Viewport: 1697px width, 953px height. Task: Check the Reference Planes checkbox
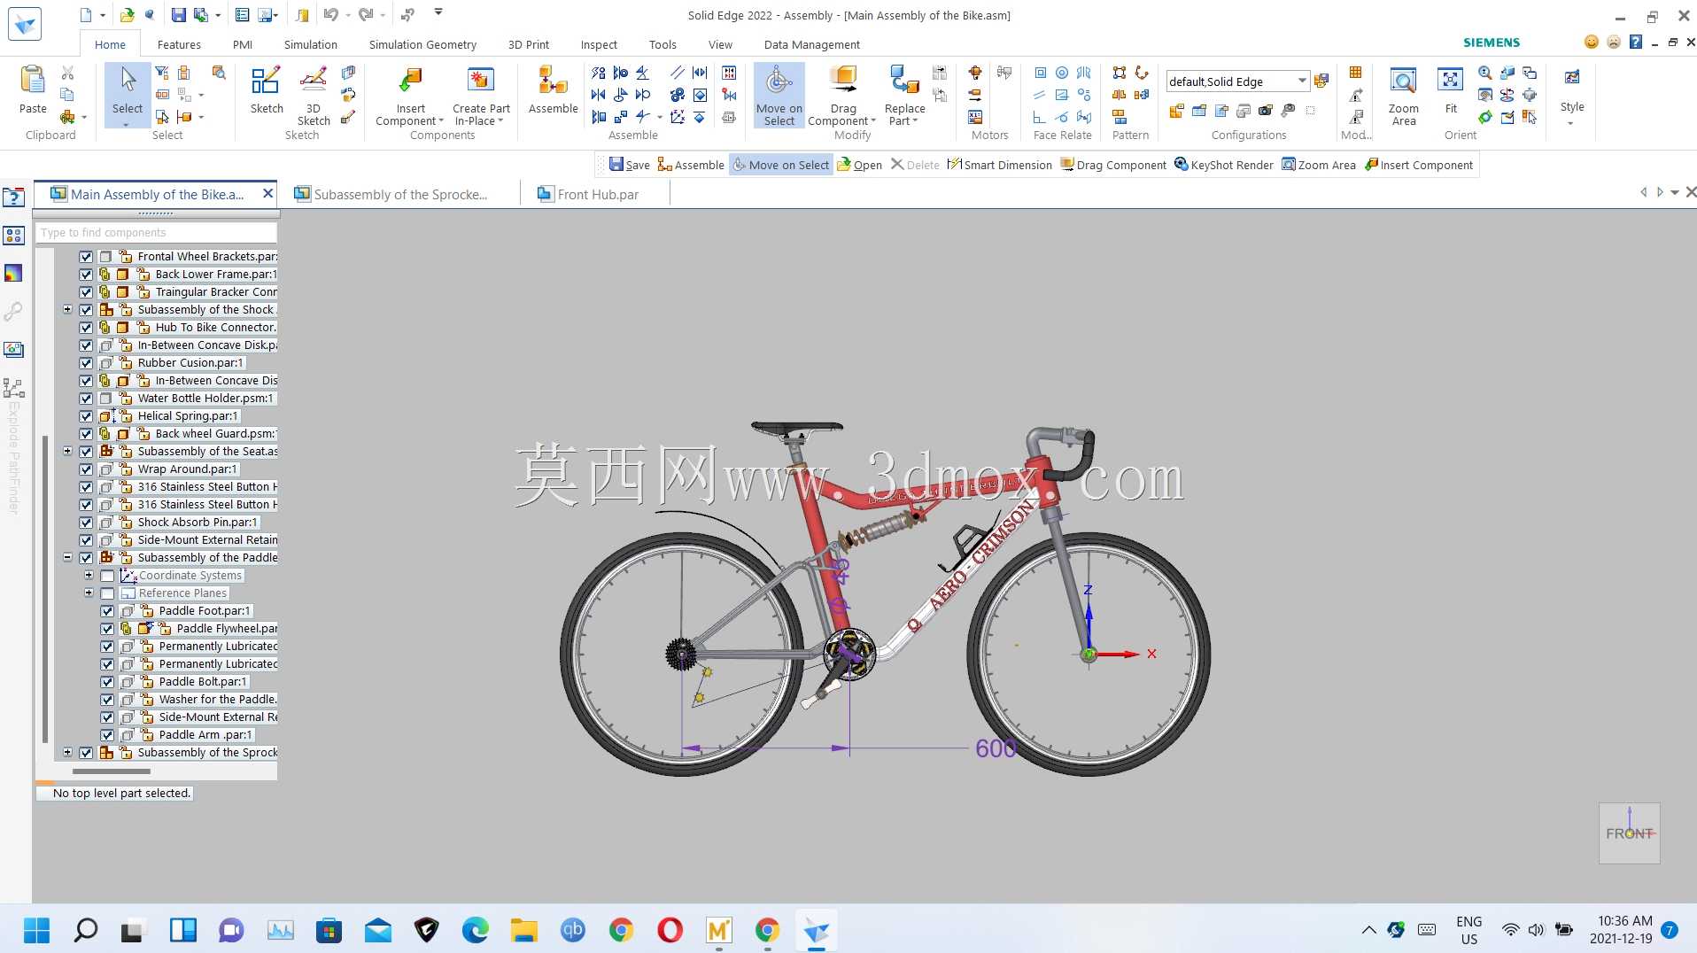click(107, 593)
